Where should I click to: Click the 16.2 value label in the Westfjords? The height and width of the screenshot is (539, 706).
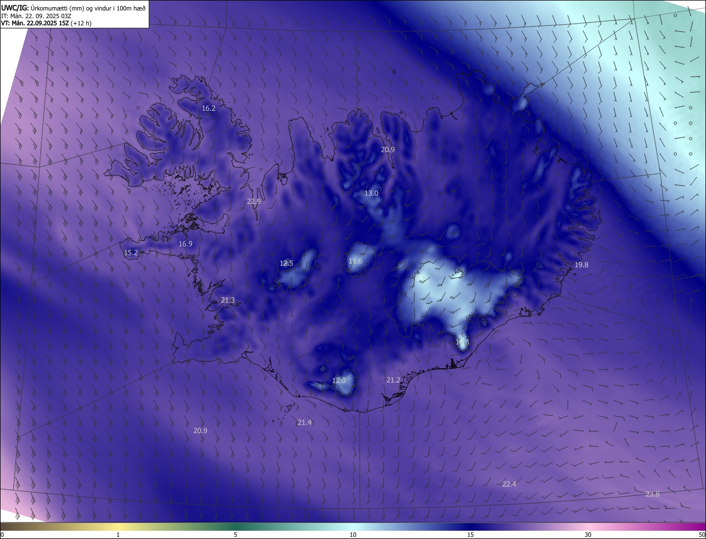208,109
